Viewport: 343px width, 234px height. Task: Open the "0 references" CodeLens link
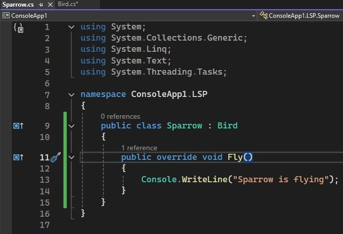120,116
